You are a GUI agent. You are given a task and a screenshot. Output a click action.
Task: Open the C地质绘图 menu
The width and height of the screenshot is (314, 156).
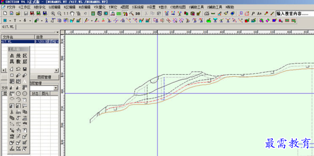(178, 7)
